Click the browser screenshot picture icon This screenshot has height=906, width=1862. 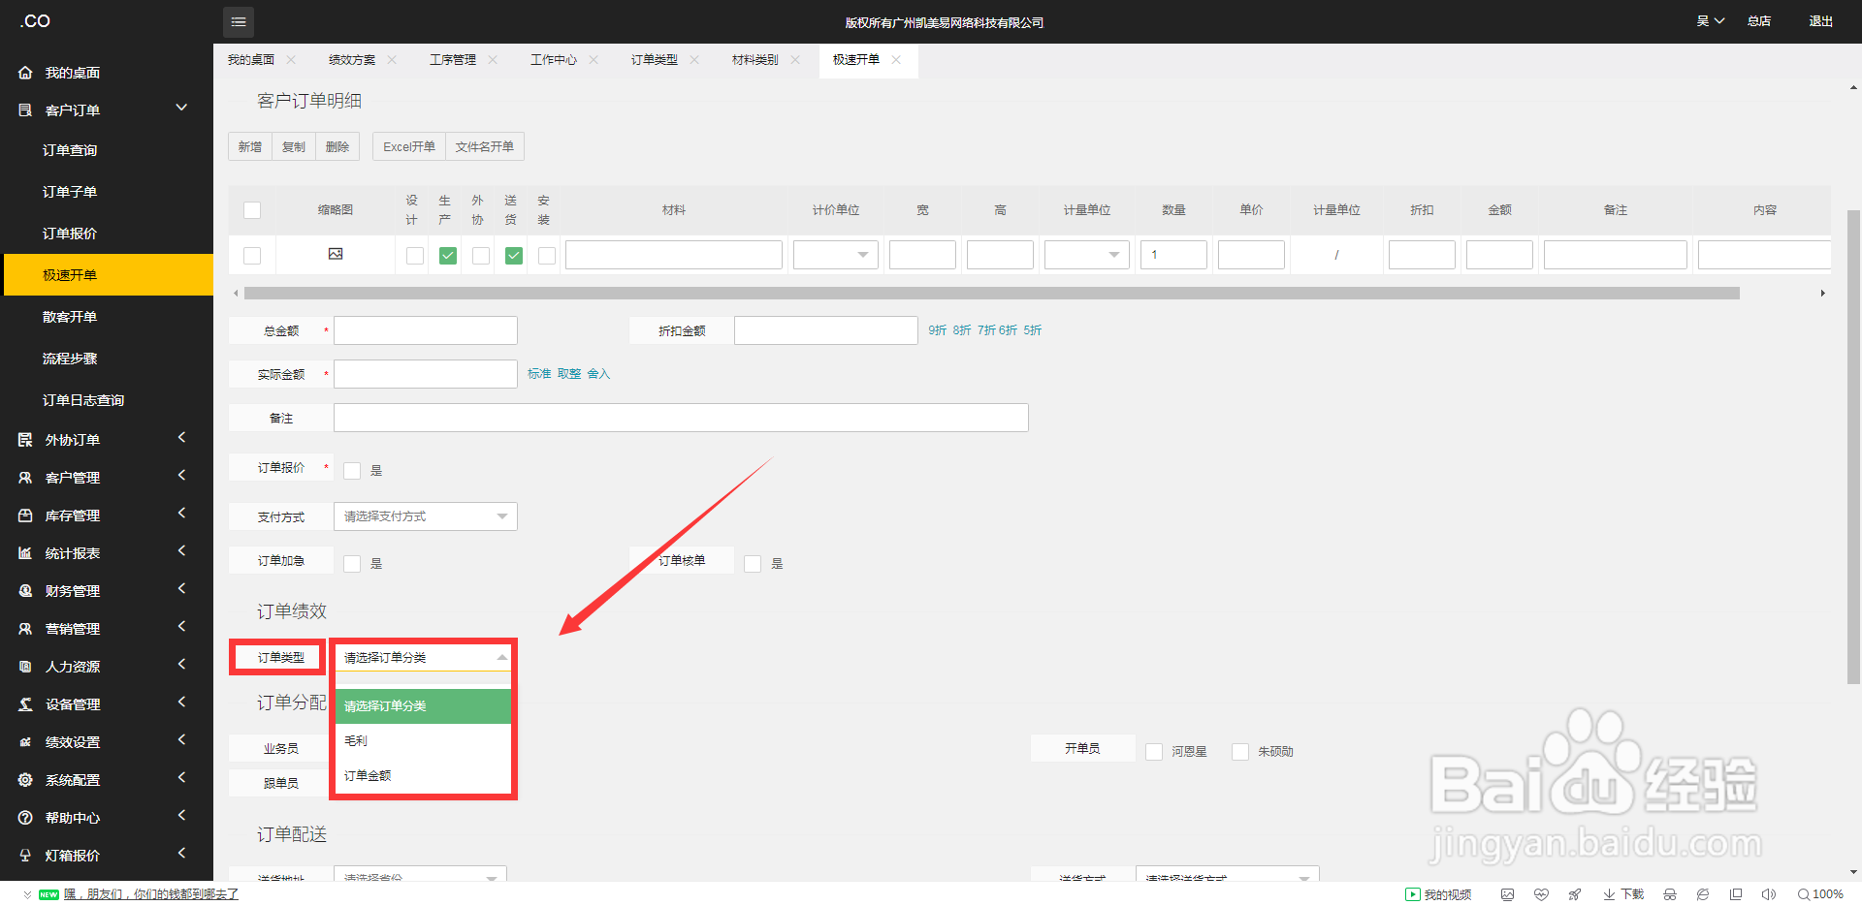coord(1507,894)
